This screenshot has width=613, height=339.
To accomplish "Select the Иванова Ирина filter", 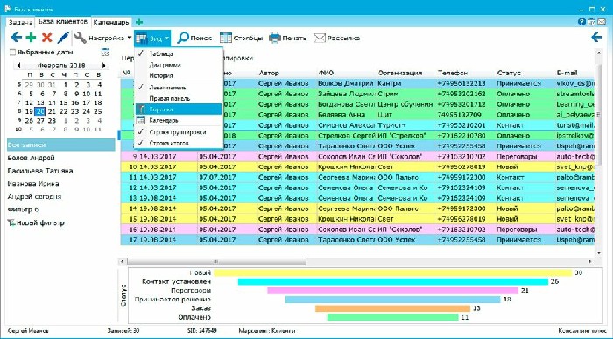I will tap(33, 184).
